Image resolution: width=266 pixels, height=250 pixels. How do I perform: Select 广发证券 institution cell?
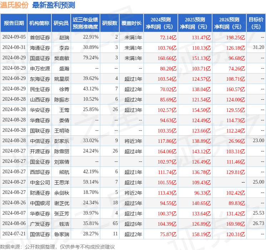(40, 224)
